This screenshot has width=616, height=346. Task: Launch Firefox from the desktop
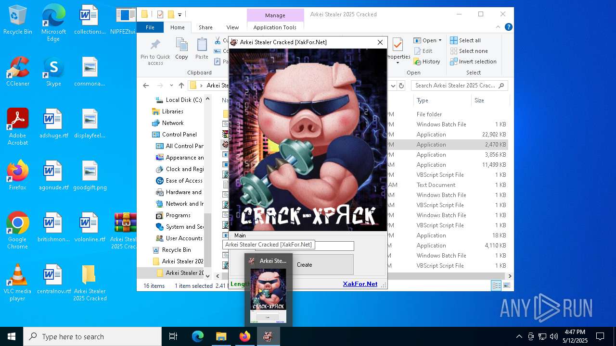18,175
